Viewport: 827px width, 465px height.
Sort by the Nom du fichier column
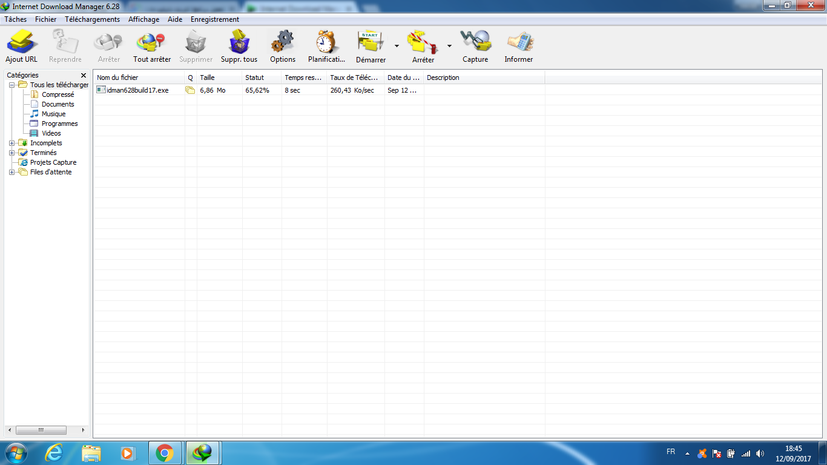(139, 77)
